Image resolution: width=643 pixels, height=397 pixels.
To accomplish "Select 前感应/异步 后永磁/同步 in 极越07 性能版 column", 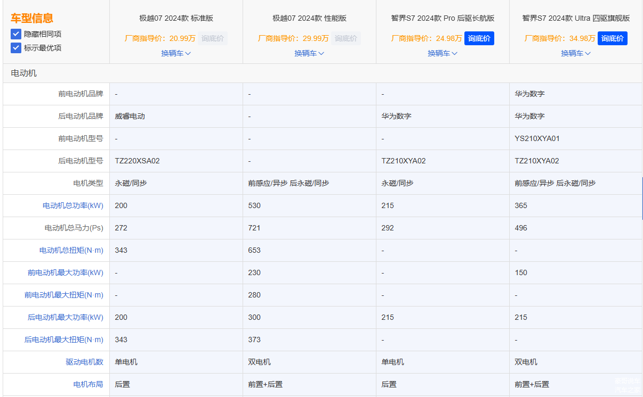I will 288,183.
